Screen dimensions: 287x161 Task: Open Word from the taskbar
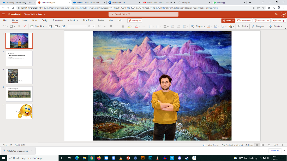[135, 158]
